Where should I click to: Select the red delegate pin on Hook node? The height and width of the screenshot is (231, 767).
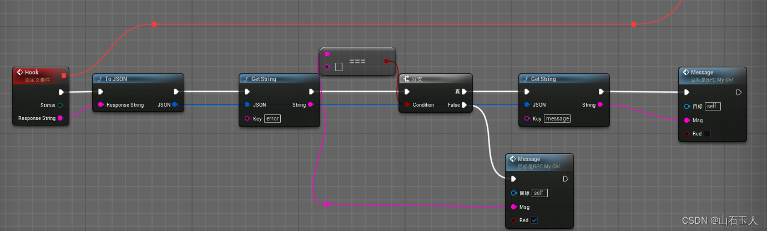64,75
